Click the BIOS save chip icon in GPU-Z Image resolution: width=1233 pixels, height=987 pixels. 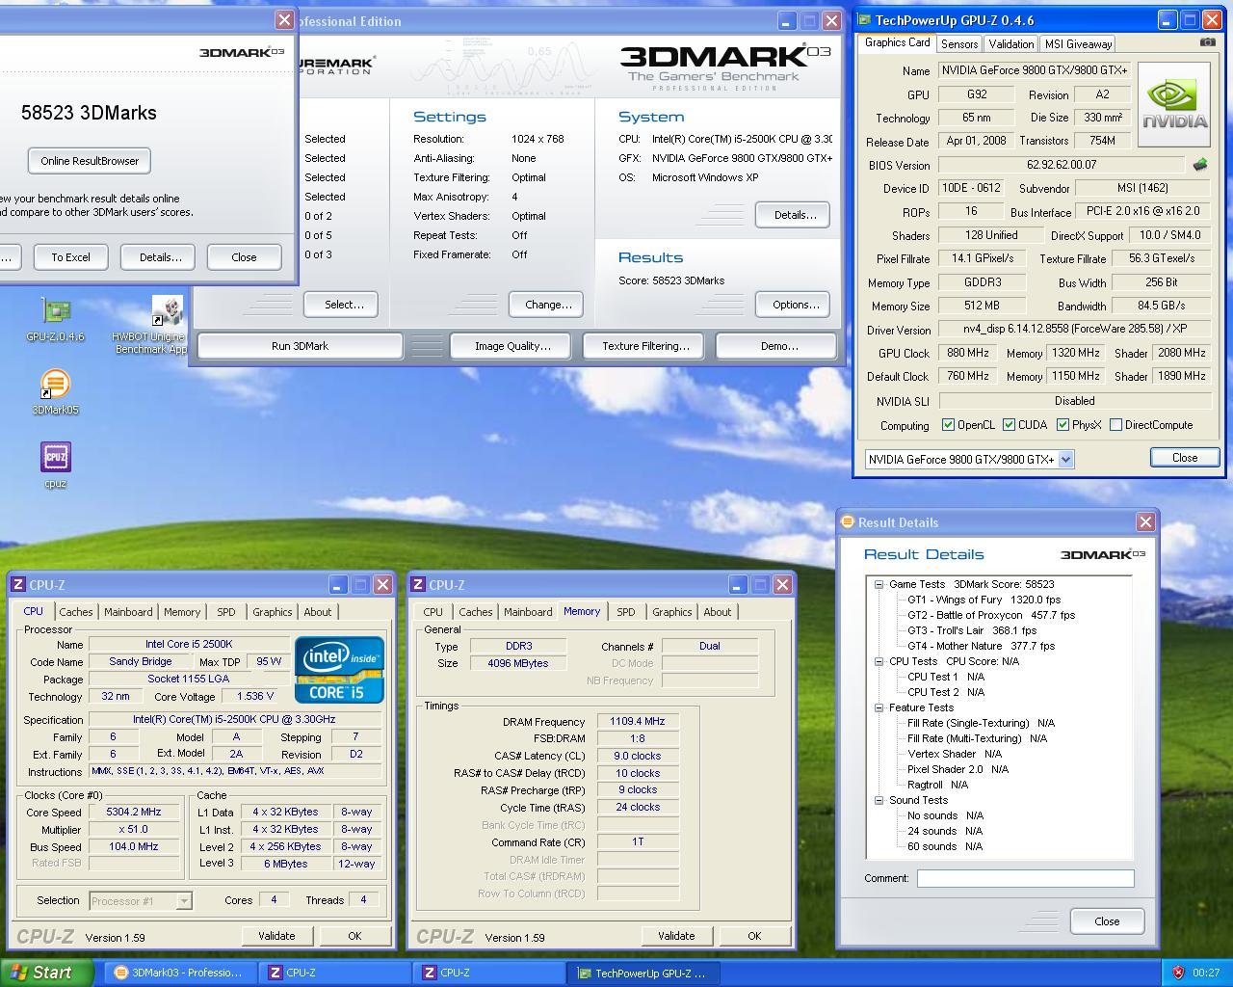(x=1200, y=165)
